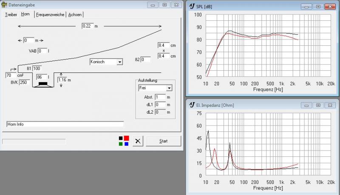340x195 pixels.
Task: Select the Horn tab
Action: tap(25, 14)
